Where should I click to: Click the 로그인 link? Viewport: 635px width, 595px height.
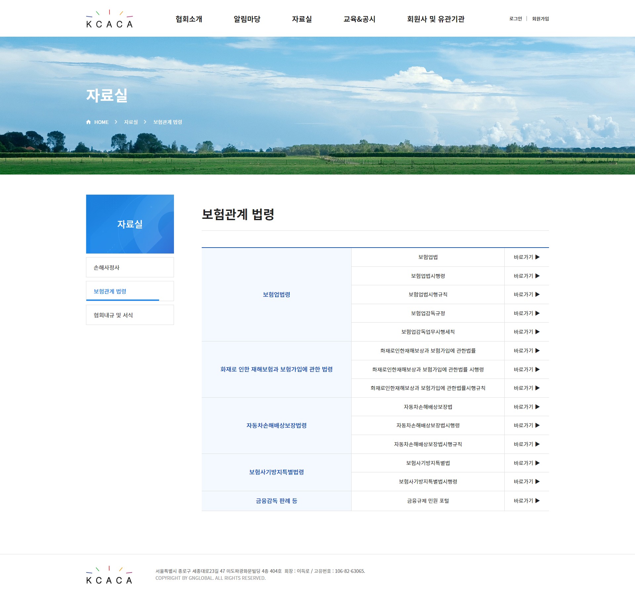[516, 19]
